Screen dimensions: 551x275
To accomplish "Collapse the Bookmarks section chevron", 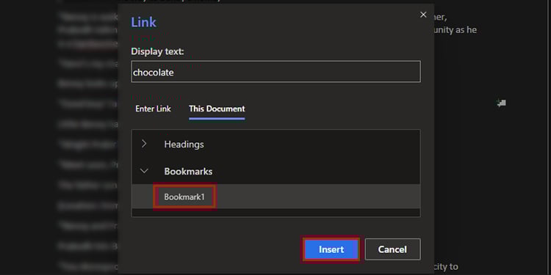I will click(144, 171).
